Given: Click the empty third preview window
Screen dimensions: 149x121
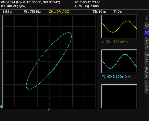Looking at the screenshot, I should coord(119,96).
